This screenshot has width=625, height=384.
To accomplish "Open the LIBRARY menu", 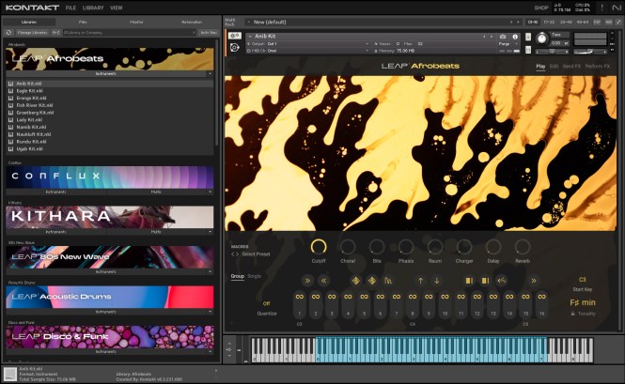I will point(92,8).
